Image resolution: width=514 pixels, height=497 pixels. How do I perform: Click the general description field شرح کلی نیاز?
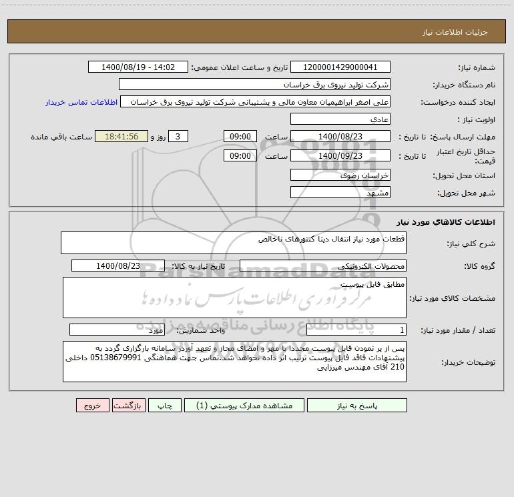tap(234, 243)
